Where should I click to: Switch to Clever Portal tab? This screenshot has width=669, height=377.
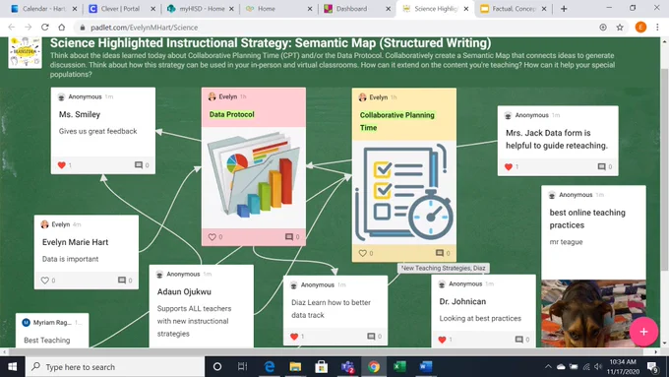pos(120,9)
